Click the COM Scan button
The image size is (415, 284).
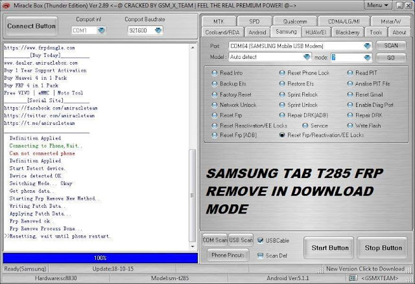(x=215, y=240)
